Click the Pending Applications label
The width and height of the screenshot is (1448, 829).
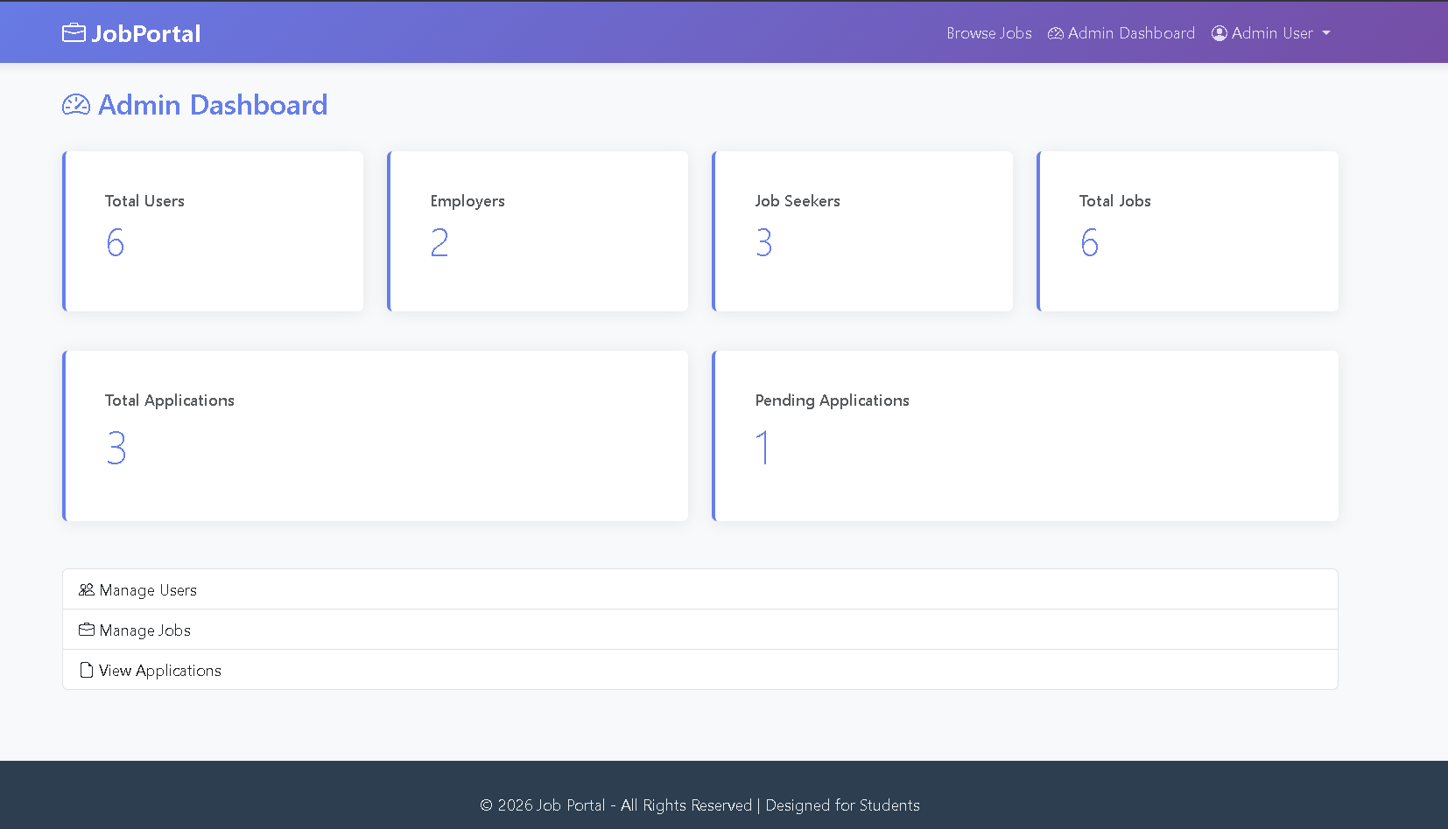tap(833, 401)
